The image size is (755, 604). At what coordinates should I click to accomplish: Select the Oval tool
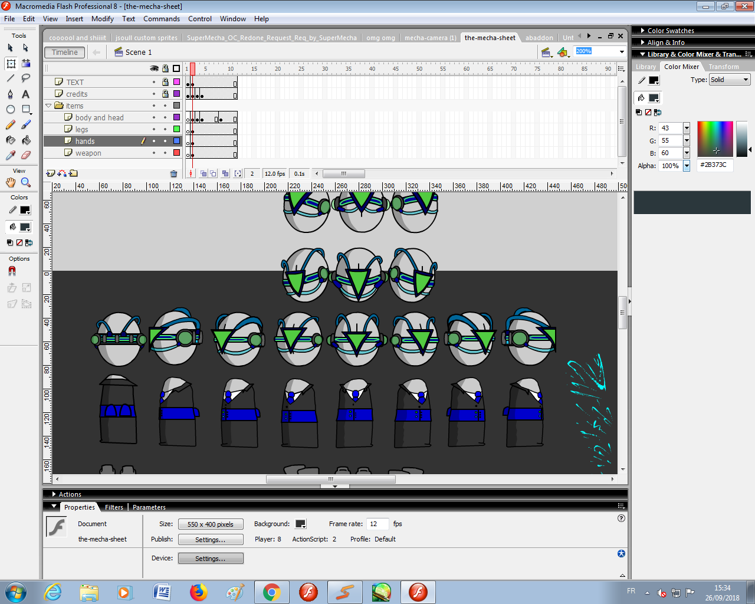11,109
